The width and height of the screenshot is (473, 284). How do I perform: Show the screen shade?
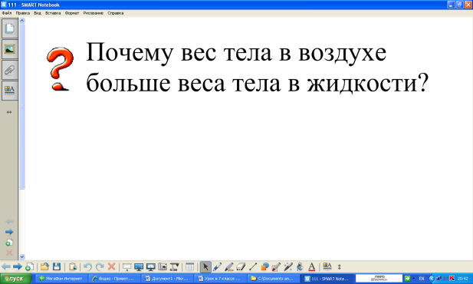[126, 267]
